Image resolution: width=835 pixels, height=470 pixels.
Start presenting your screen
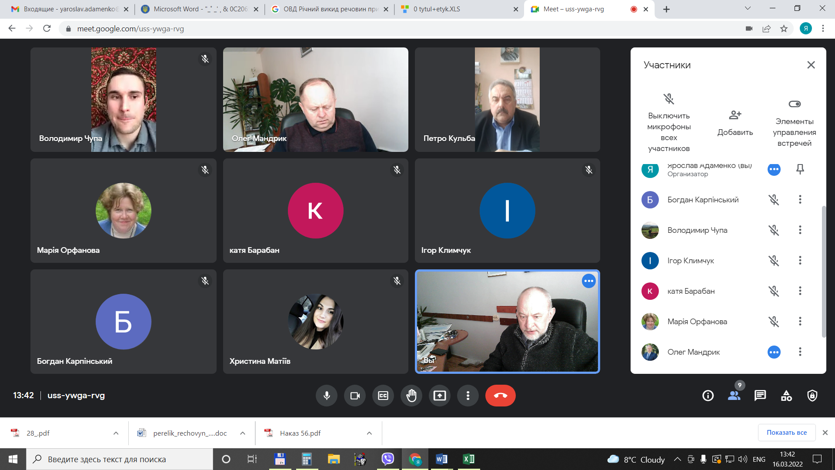(x=440, y=396)
